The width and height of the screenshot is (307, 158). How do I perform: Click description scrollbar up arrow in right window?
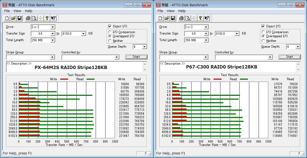coord(298,64)
